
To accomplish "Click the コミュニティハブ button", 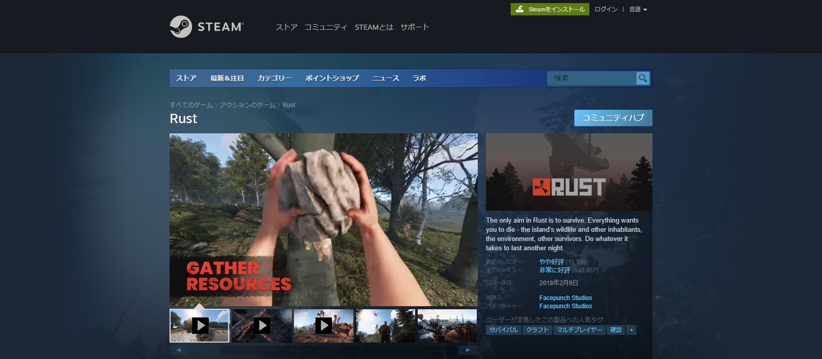I will 613,118.
